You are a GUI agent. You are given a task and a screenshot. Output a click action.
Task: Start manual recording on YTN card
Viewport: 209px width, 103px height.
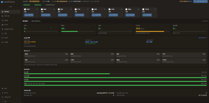79,15
